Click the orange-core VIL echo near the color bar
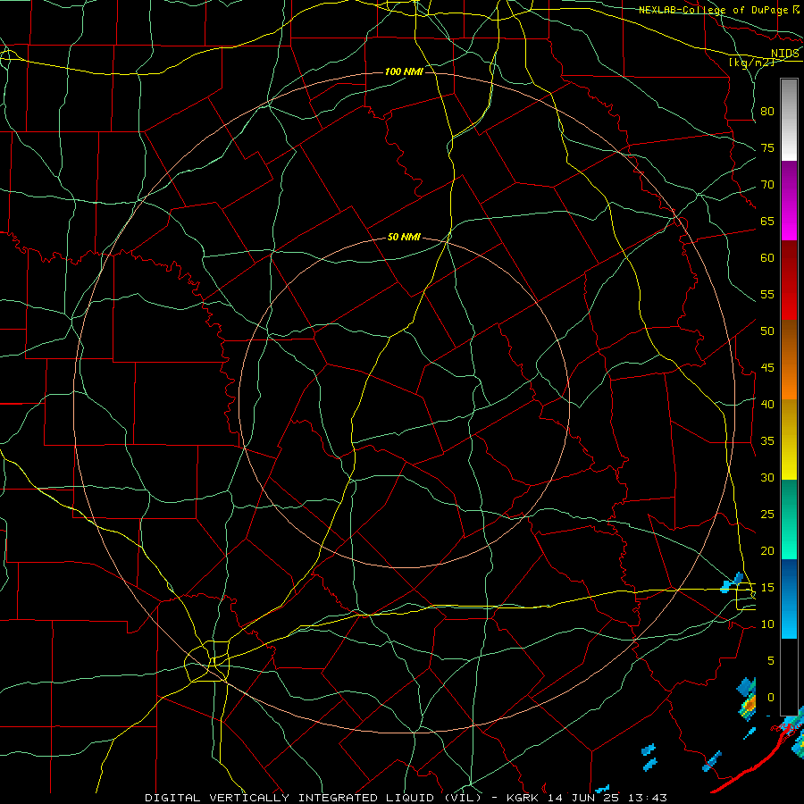 click(749, 705)
